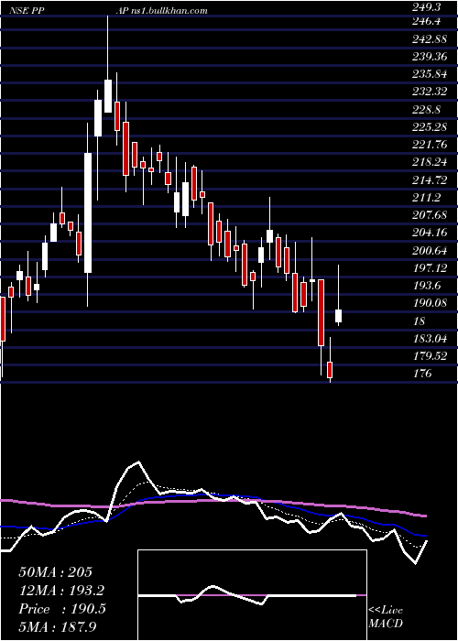Click the 211.2 price label

tap(427, 198)
